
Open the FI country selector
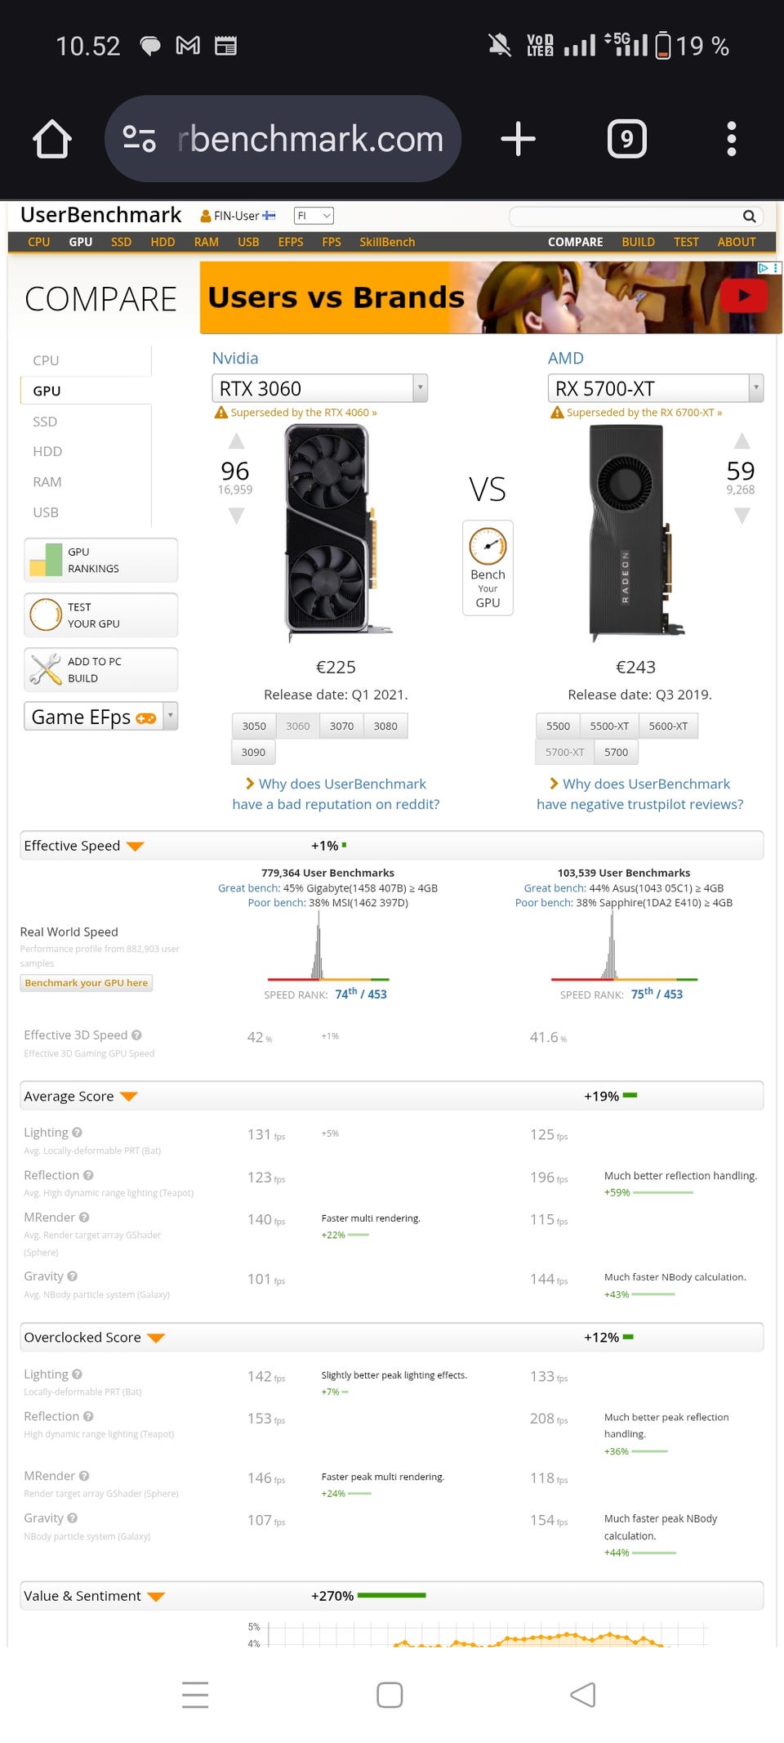(314, 216)
